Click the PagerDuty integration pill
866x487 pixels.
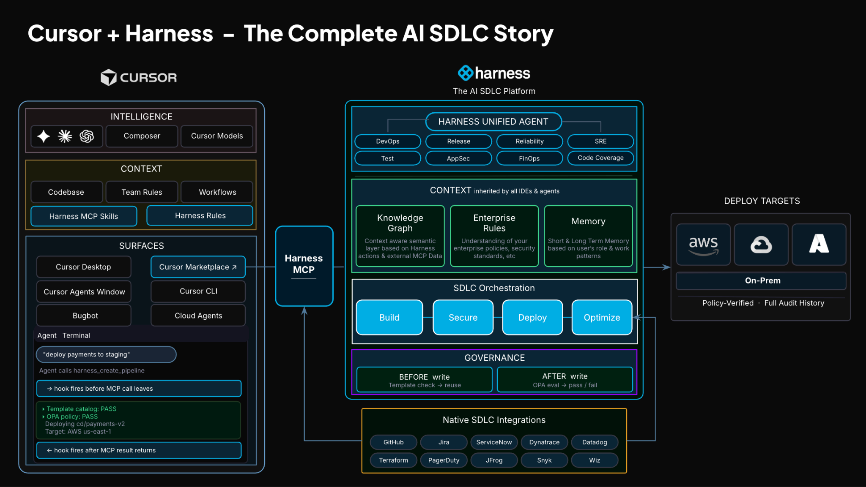pos(444,460)
